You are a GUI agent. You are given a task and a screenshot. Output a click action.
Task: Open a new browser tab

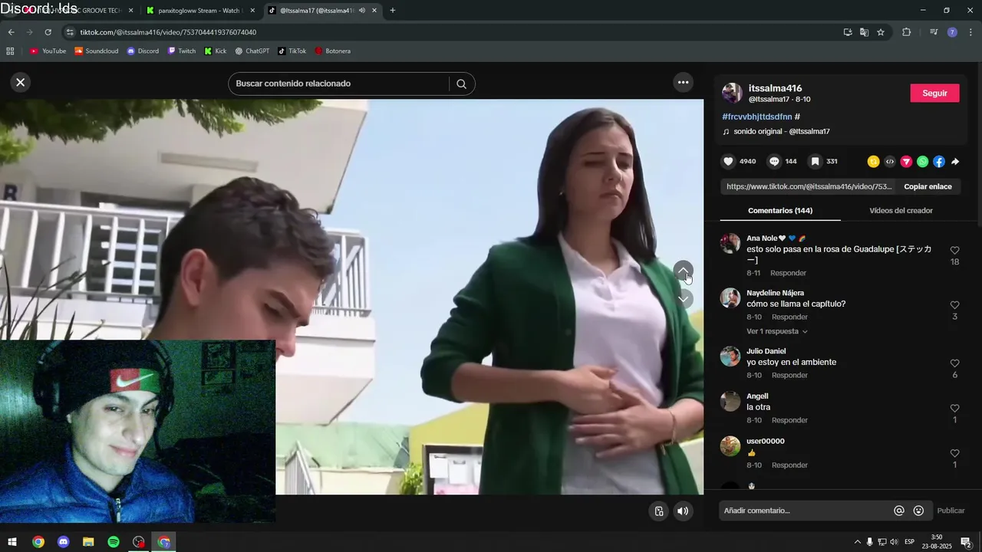393,11
